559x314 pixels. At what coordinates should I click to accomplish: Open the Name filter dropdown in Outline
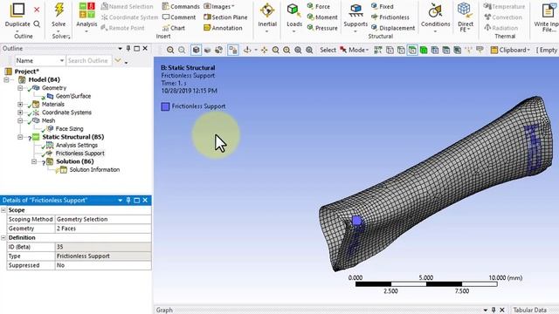(x=40, y=61)
